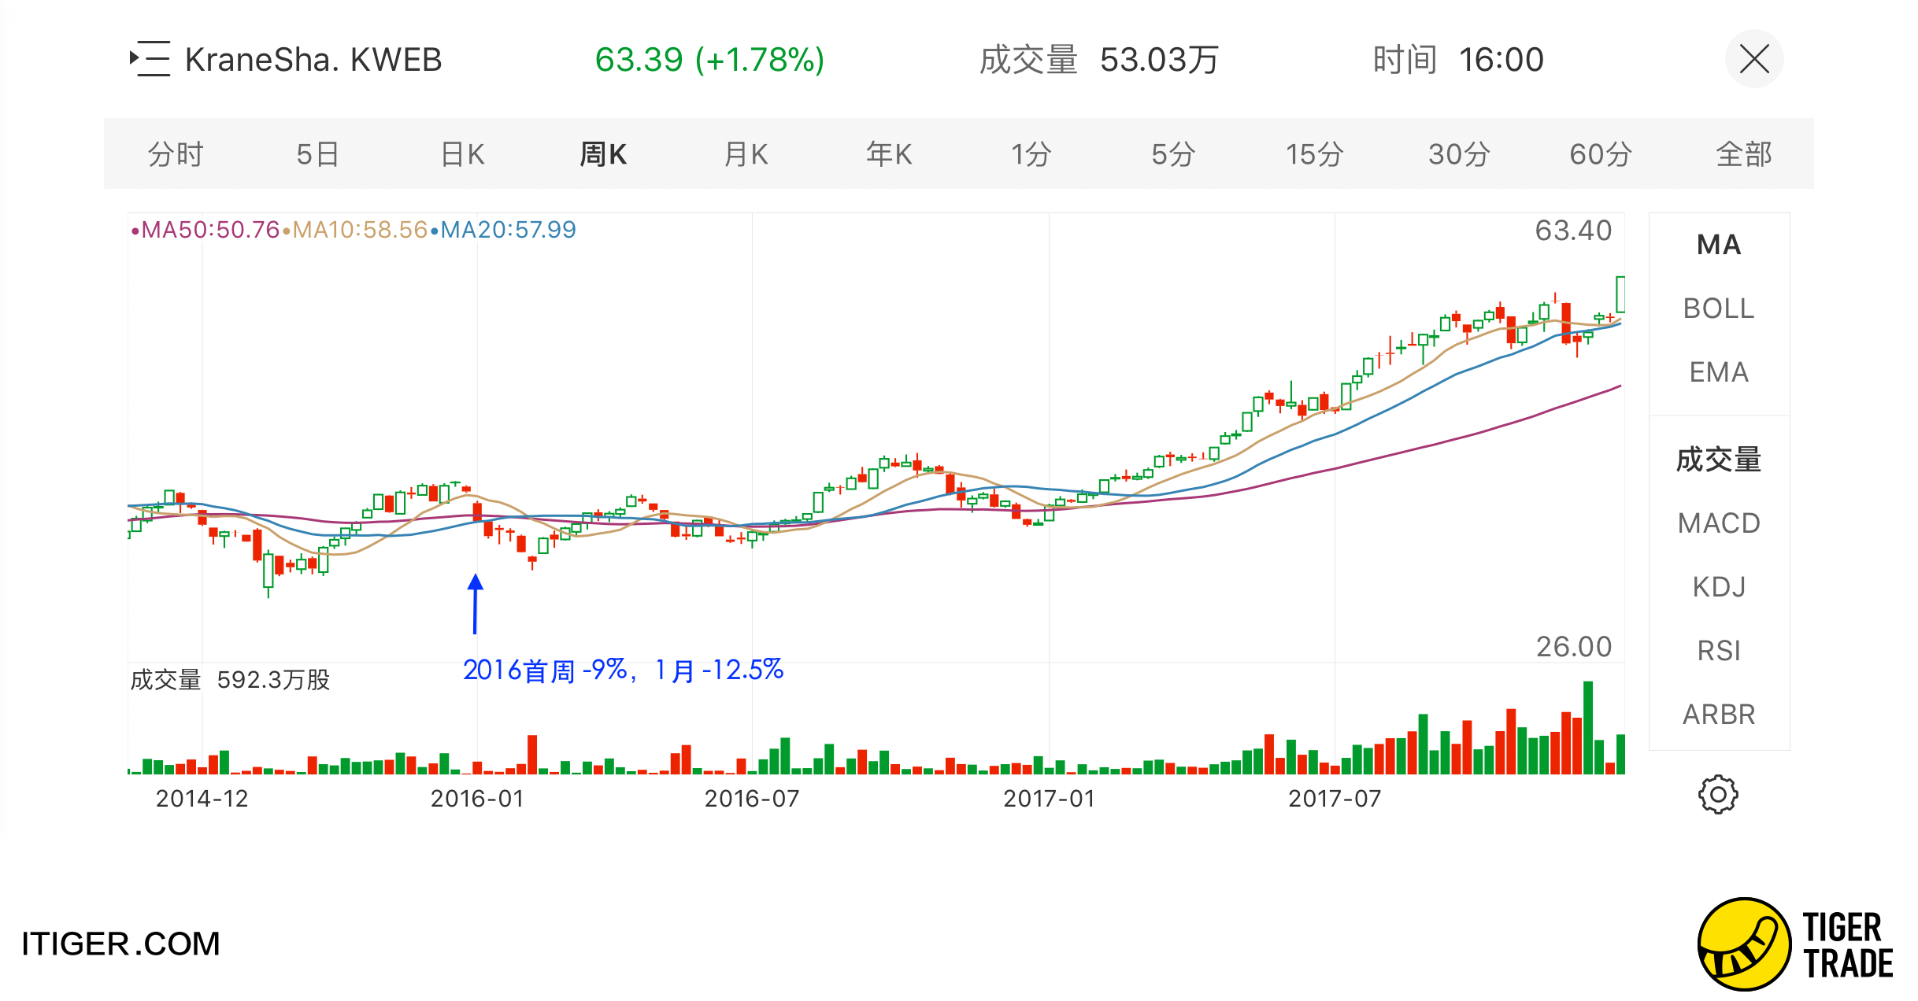Select the 60分 interval tab
This screenshot has height=1001, width=1918.
click(1600, 154)
